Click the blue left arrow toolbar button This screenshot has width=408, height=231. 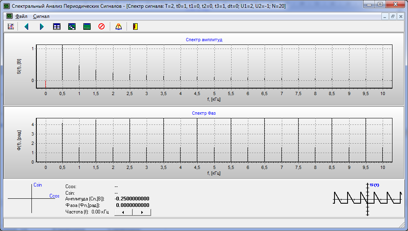(x=27, y=27)
